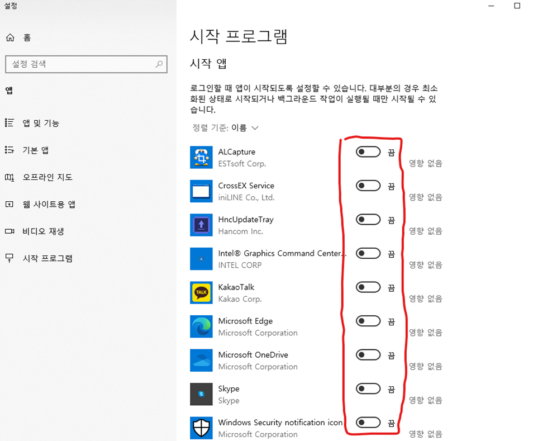This screenshot has width=533, height=441.
Task: Click the Microsoft Edge name text
Action: coord(245,321)
